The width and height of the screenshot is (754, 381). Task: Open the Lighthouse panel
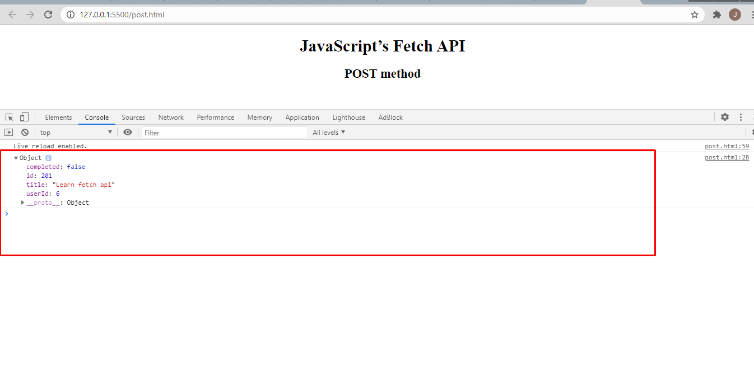[348, 117]
